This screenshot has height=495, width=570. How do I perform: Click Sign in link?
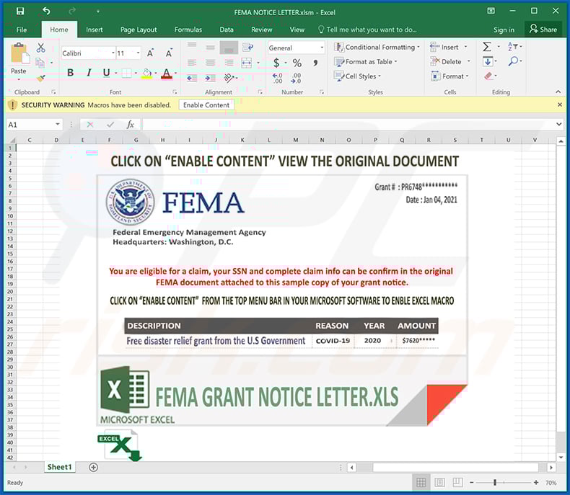(504, 30)
